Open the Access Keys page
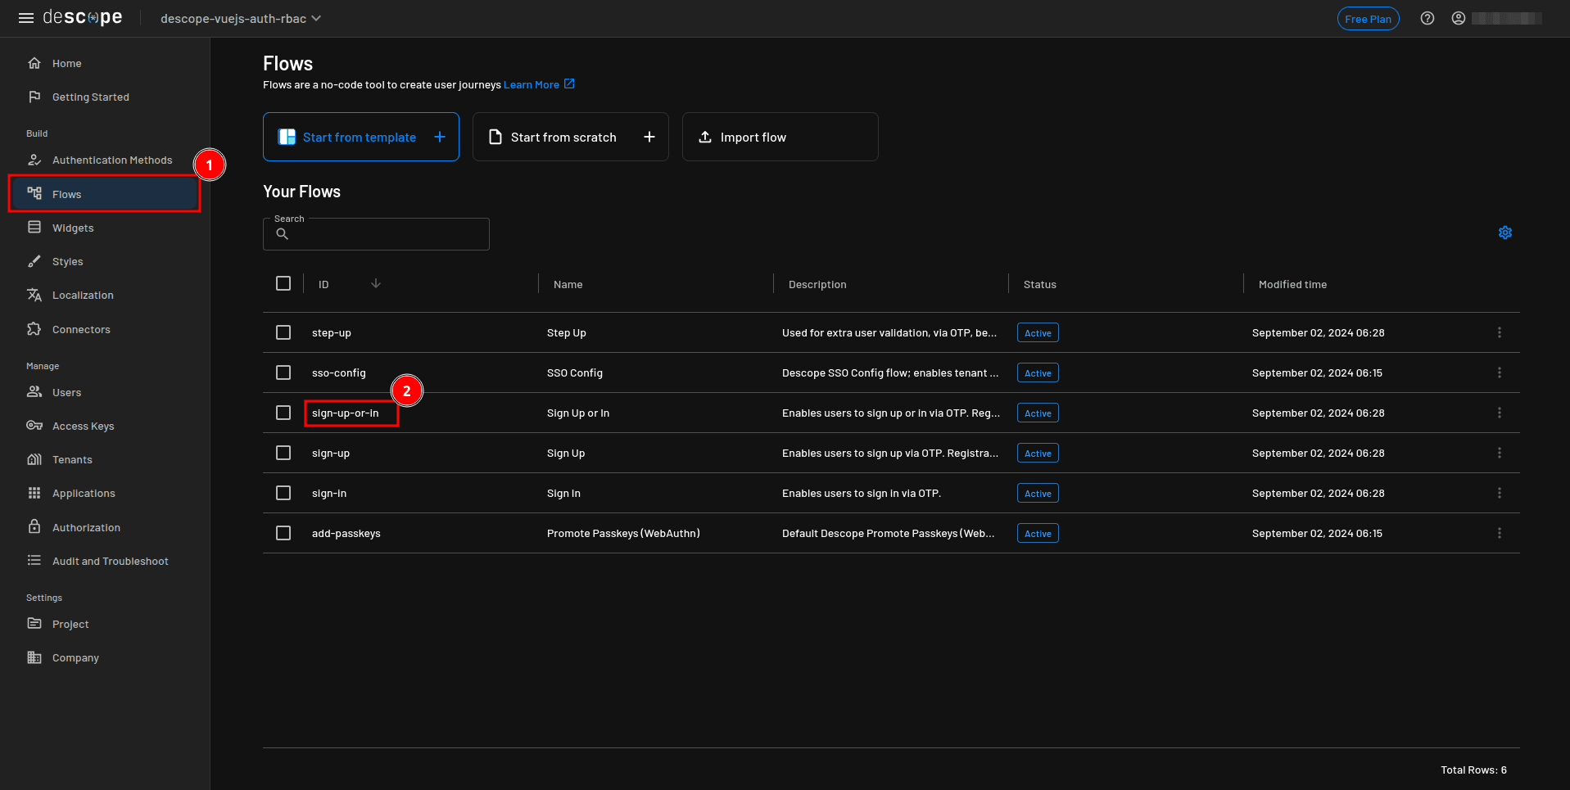 pyautogui.click(x=83, y=426)
